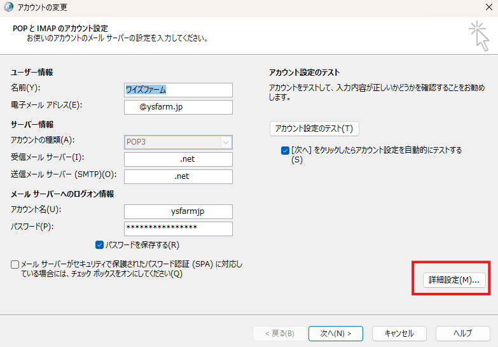Screen dimensions: 498x347
Task: Click the アカウントの変更 title bar icon
Action: (x=8, y=8)
